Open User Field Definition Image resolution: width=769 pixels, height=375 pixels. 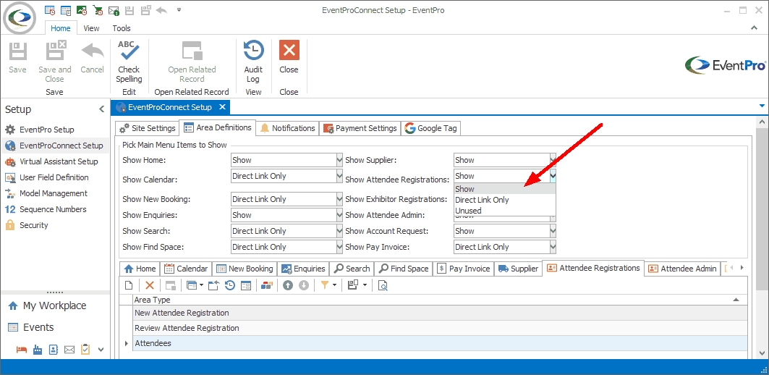coord(46,177)
